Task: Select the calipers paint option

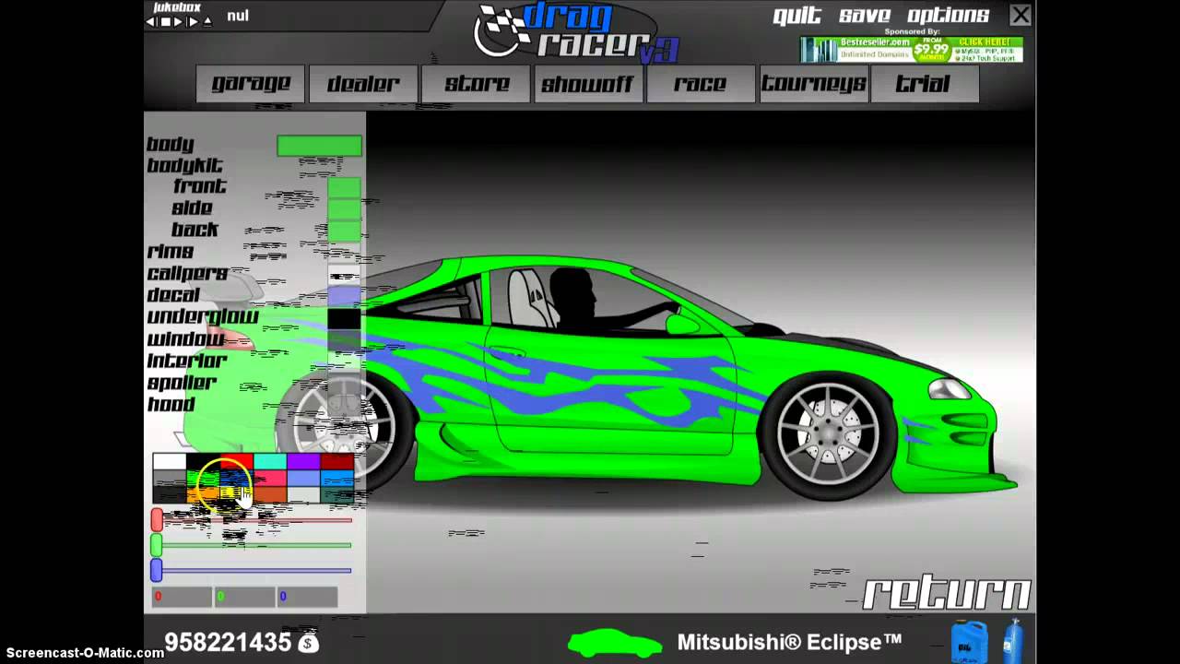Action: point(187,274)
